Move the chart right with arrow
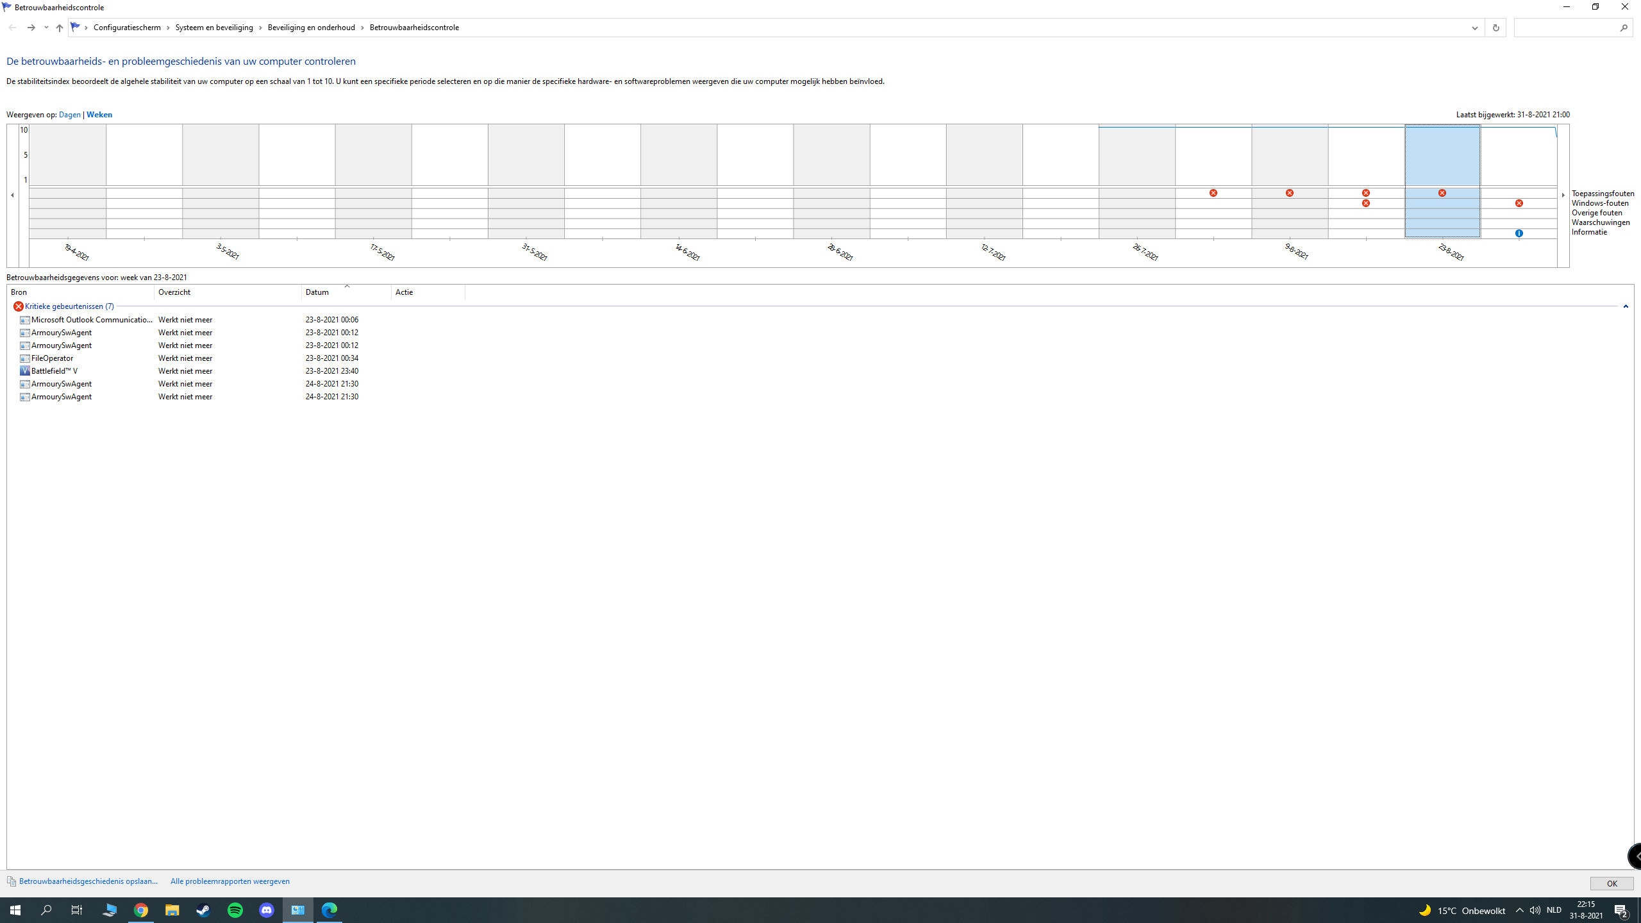Viewport: 1641px width, 923px height. (1563, 195)
